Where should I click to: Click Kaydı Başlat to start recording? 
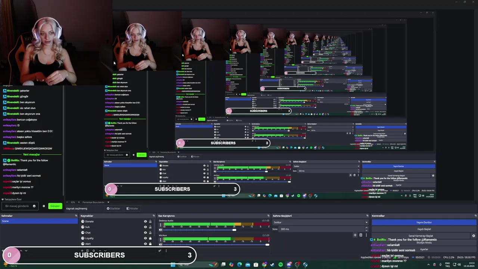click(424, 229)
